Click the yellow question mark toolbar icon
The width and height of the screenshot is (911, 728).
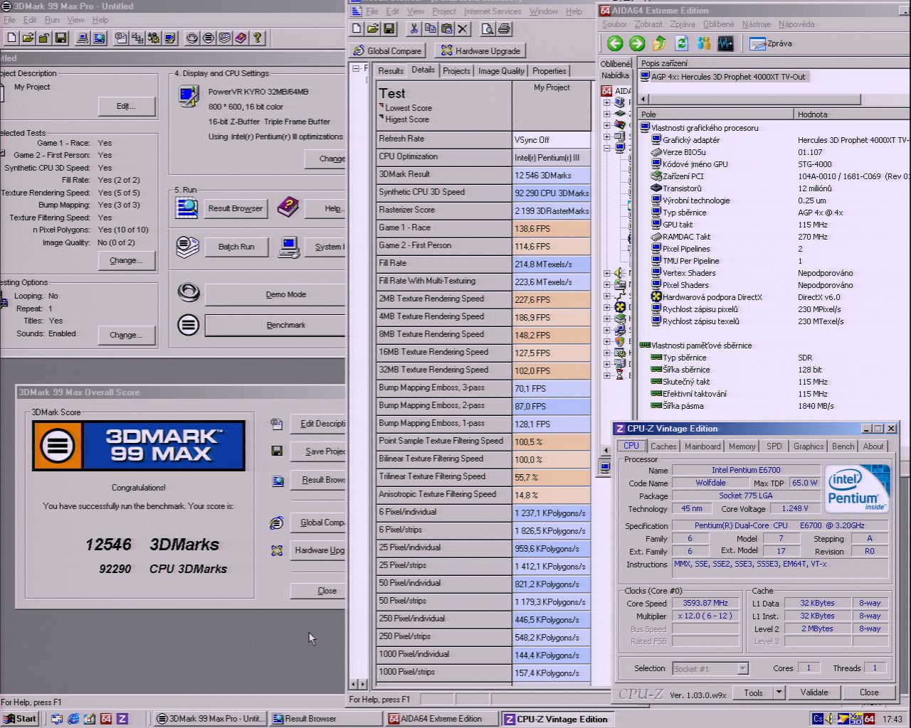point(258,38)
